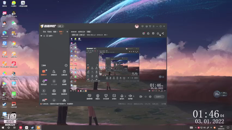232x130 pixels.
Task: Expand the microphone options arrow
Action: pyautogui.click(x=125, y=96)
